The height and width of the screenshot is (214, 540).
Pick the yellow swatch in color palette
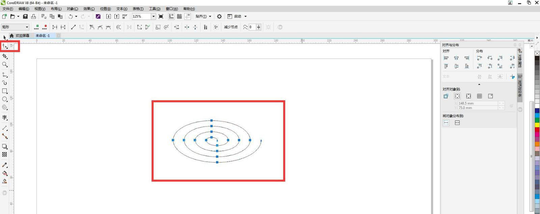(x=537, y=125)
